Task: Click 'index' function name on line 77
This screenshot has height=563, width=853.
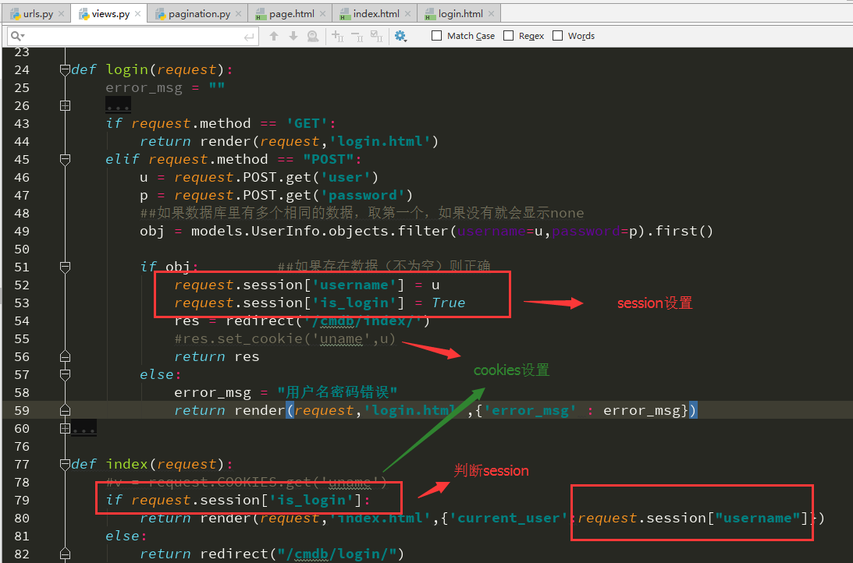Action: click(126, 464)
